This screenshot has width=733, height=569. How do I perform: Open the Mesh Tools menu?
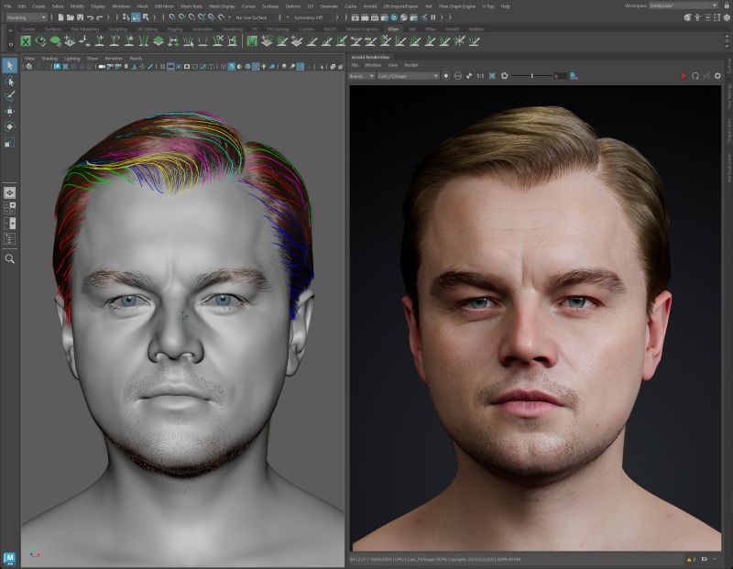(191, 6)
